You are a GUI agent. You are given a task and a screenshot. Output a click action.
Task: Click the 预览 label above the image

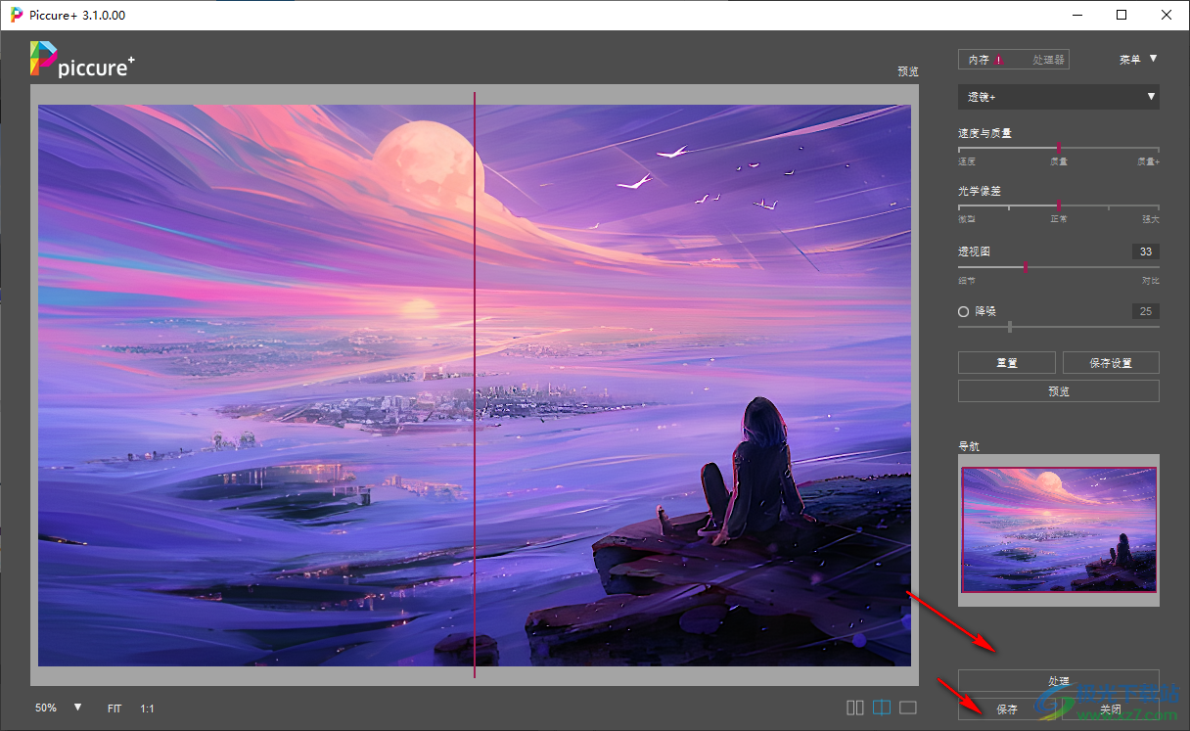click(908, 71)
